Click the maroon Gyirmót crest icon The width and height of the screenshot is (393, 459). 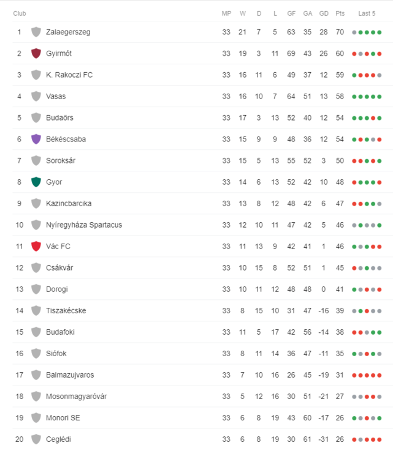(x=36, y=53)
